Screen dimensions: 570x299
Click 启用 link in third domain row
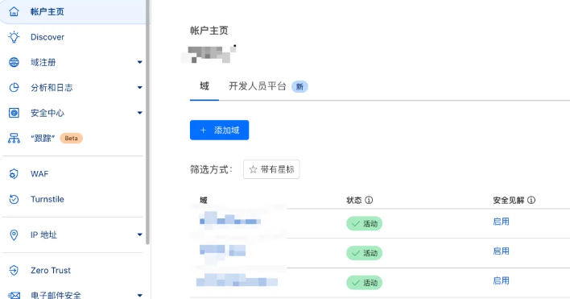pyautogui.click(x=501, y=280)
